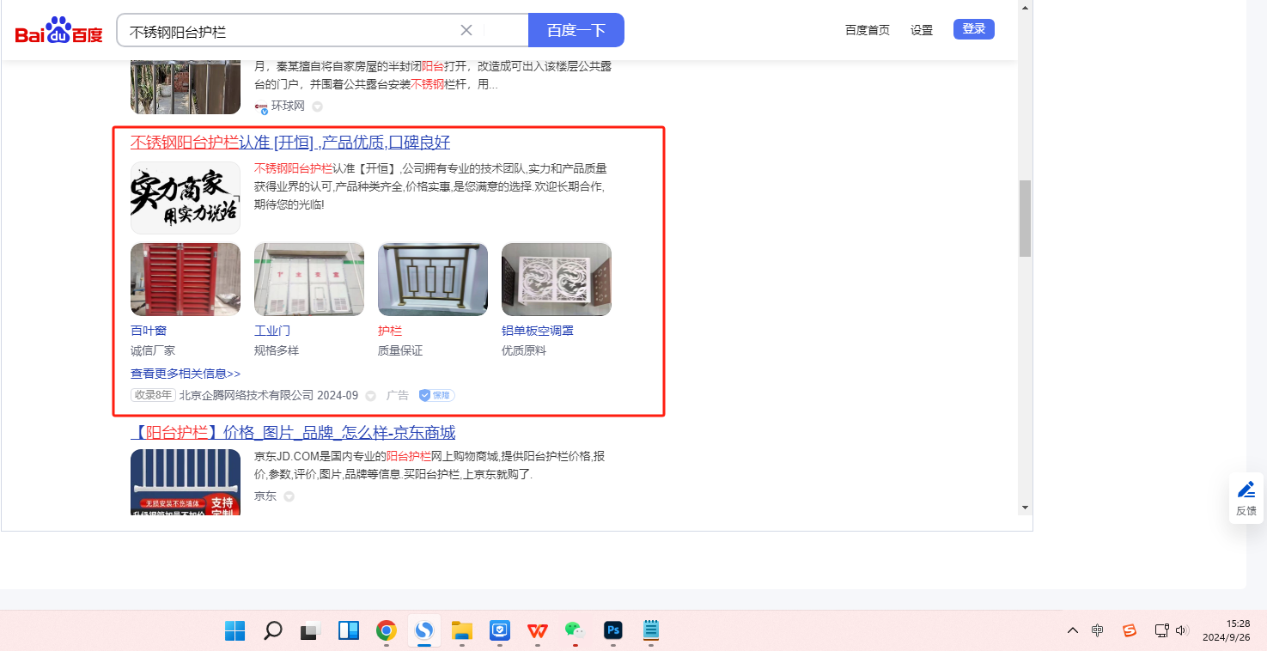Click the scrollbar down arrow
1267x651 pixels.
coord(1025,508)
